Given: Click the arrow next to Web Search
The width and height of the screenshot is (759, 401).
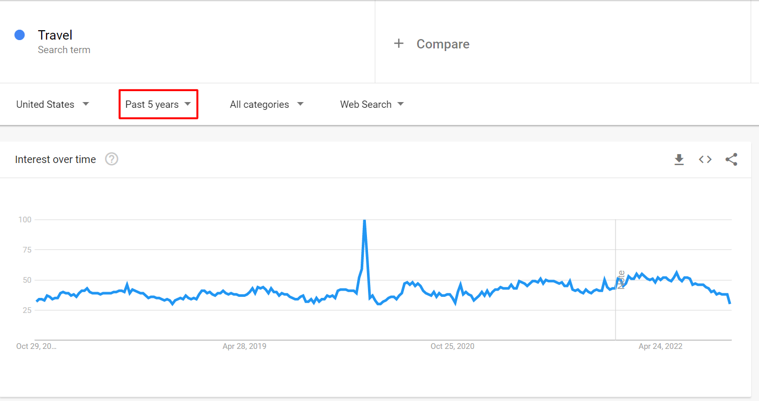Looking at the screenshot, I should click(x=400, y=104).
